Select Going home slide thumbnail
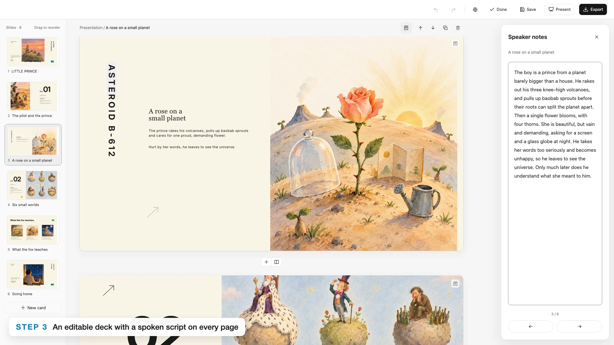Viewport: 614px width, 345px height. [x=33, y=274]
